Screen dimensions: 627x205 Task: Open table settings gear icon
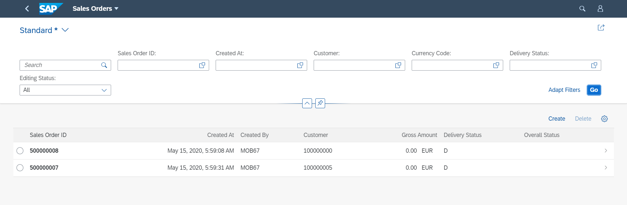pos(604,119)
